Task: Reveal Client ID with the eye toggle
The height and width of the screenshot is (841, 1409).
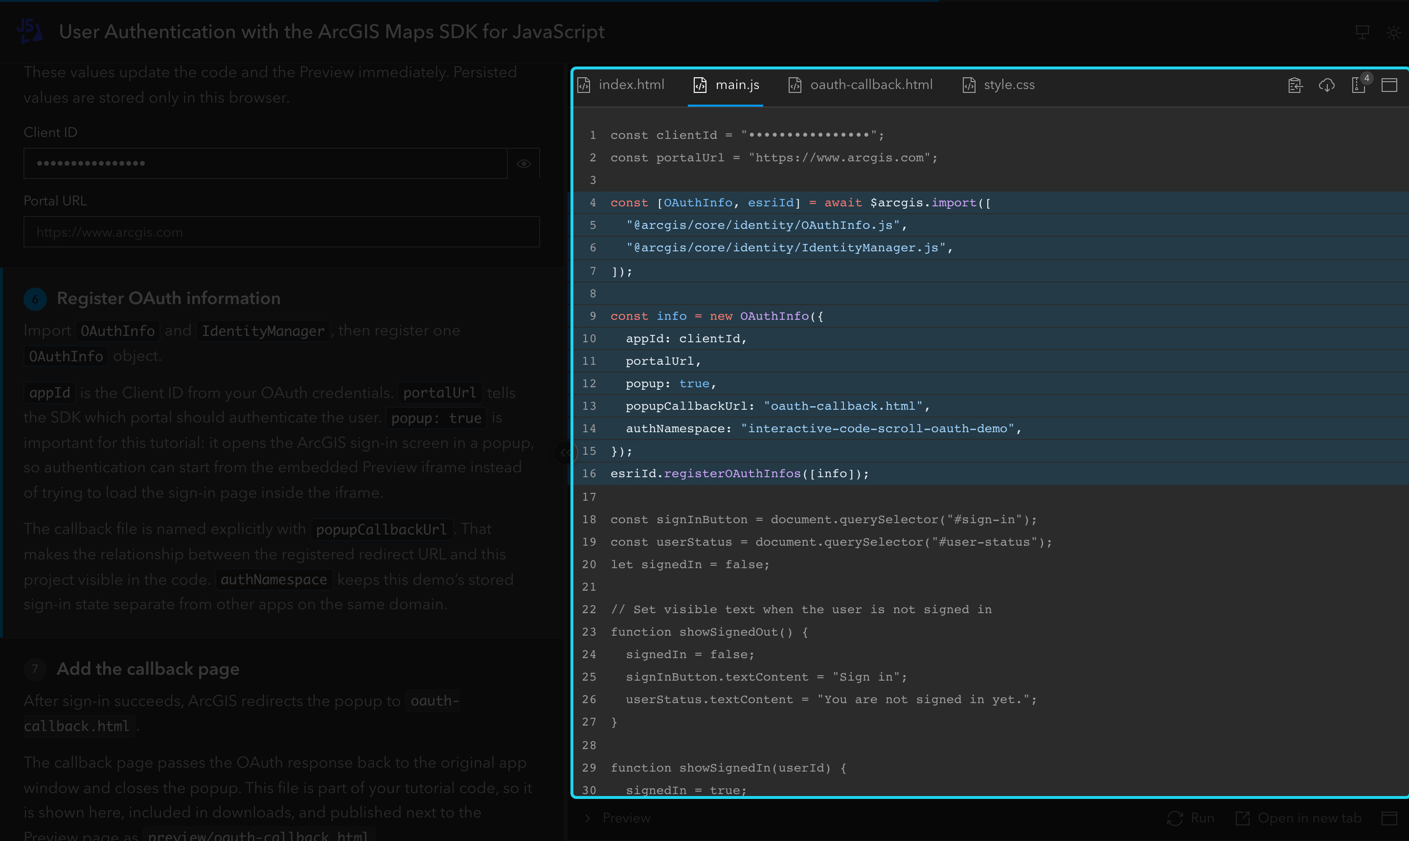Action: (x=524, y=164)
